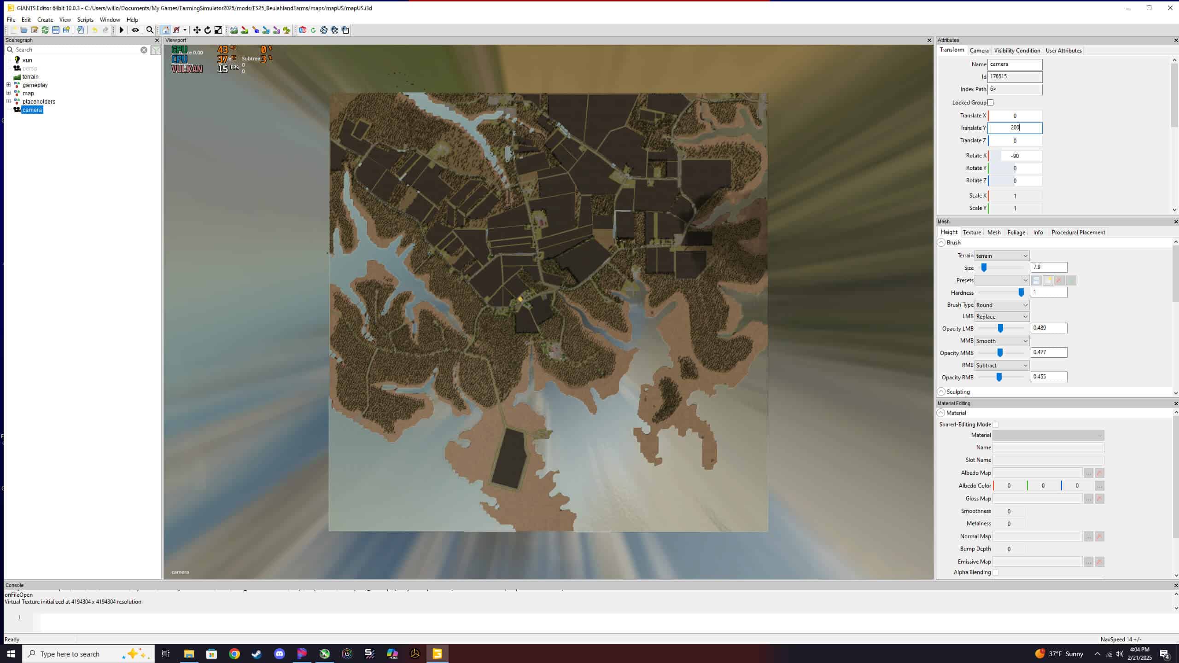The height and width of the screenshot is (663, 1179).
Task: Open the Scripts menu
Action: click(x=85, y=20)
